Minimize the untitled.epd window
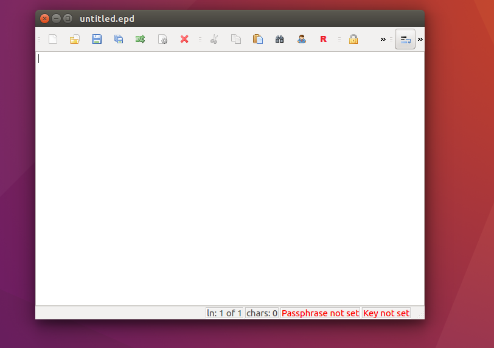Viewport: 494px width, 348px height. pos(56,19)
